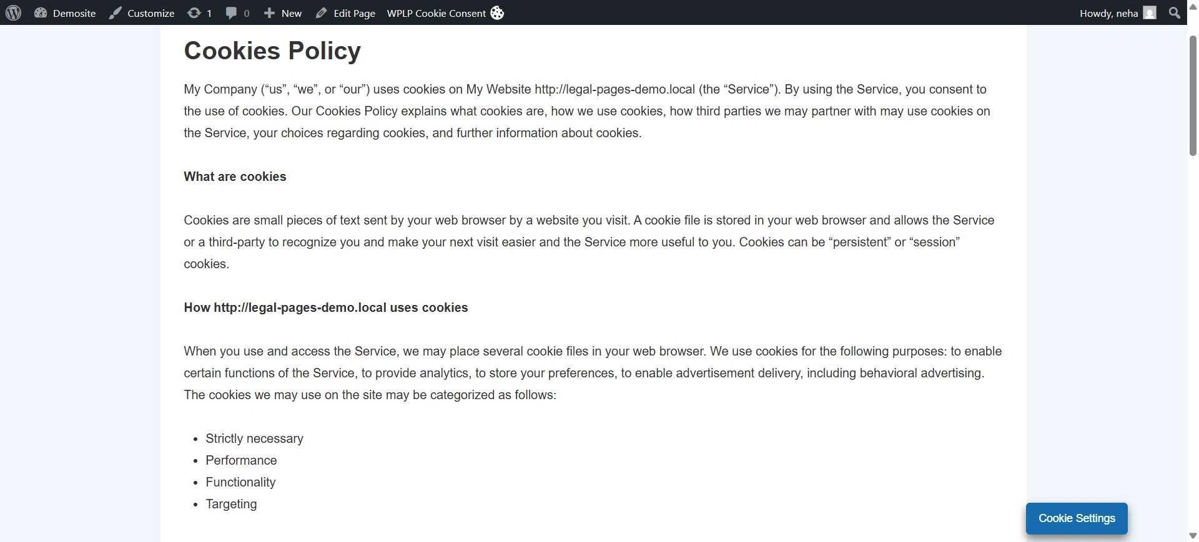Click the WordPress logo icon
The image size is (1199, 542).
[x=13, y=12]
